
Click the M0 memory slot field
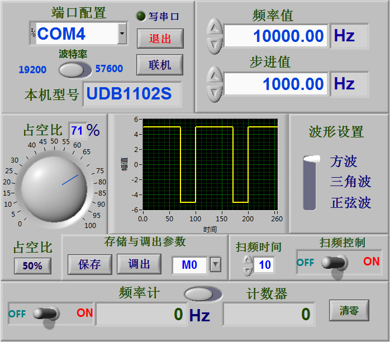(x=189, y=265)
